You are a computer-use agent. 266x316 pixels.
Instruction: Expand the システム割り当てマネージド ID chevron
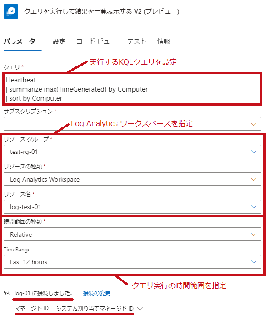click(x=140, y=309)
